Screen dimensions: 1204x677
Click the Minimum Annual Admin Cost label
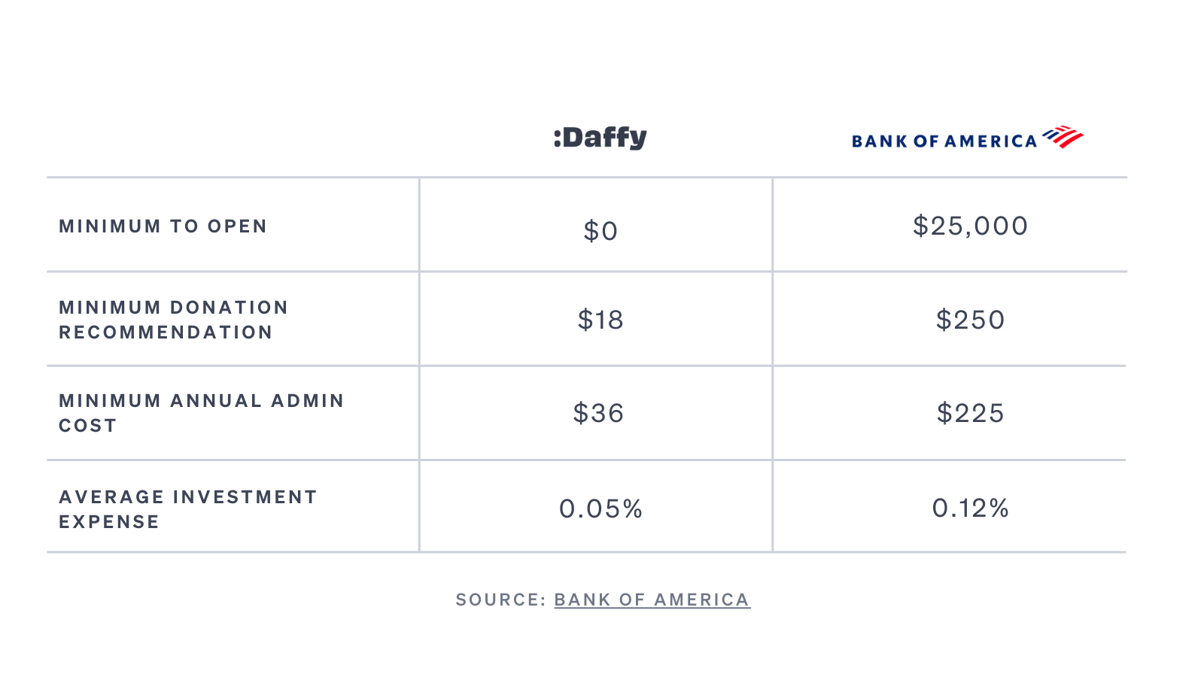click(x=202, y=413)
